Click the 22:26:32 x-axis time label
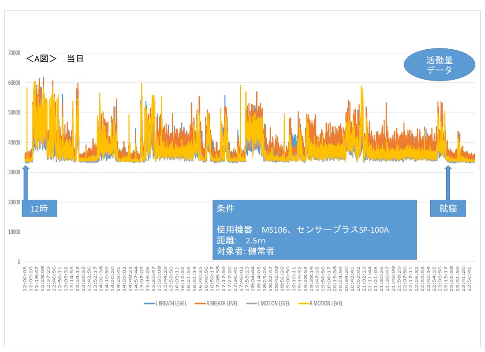The width and height of the screenshot is (485, 352). 416,279
